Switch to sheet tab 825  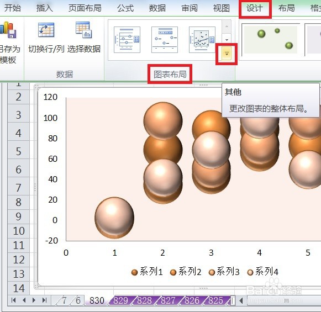click(215, 300)
